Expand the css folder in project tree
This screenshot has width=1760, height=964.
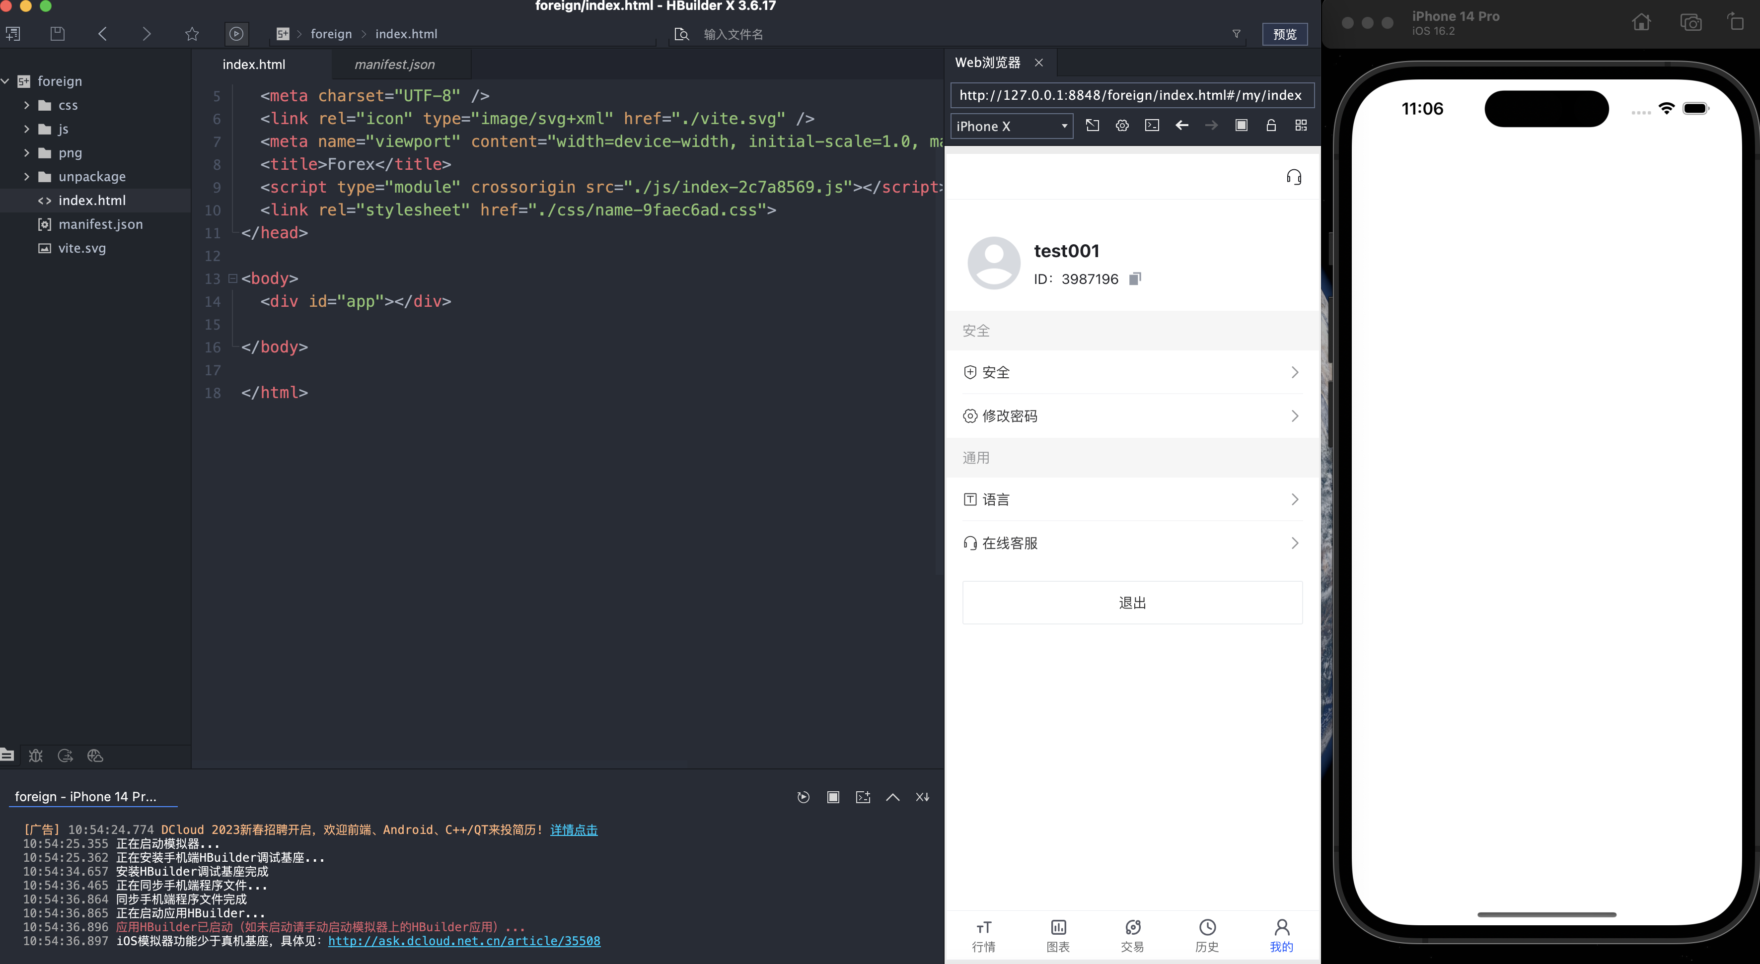tap(27, 105)
